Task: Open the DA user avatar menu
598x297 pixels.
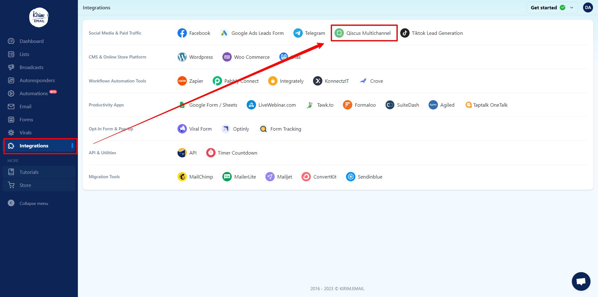Action: (x=588, y=7)
